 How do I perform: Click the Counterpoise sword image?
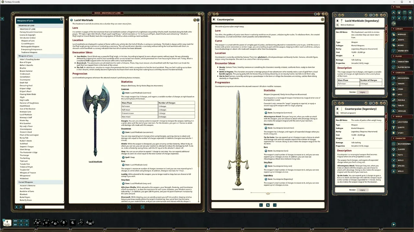point(238,139)
